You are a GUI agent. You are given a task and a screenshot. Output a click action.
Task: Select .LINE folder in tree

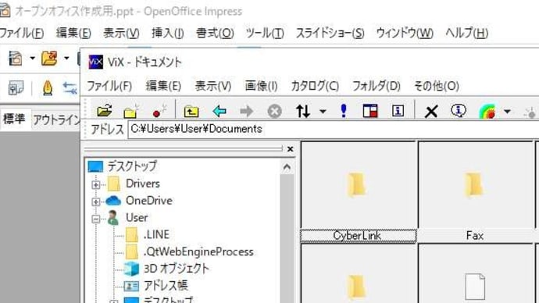[156, 234]
